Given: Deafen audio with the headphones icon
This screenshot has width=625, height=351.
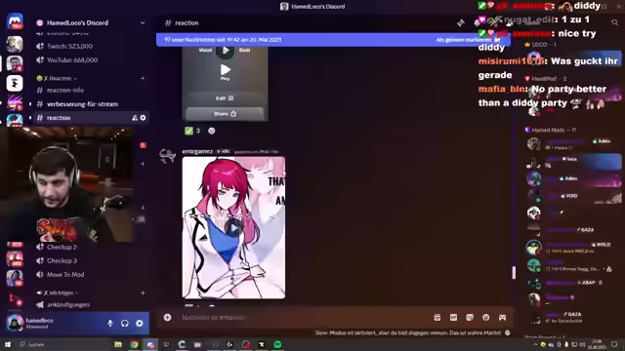Looking at the screenshot, I should [125, 324].
